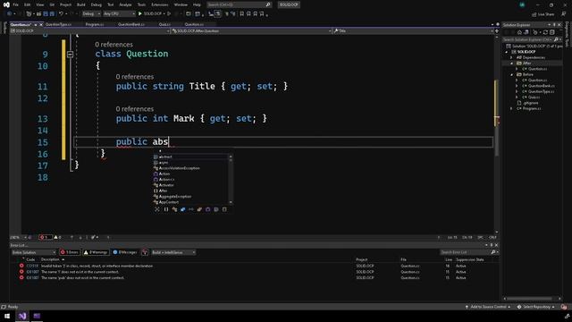This screenshot has width=572, height=322.
Task: Collapse the Question class code block
Action: 70,55
